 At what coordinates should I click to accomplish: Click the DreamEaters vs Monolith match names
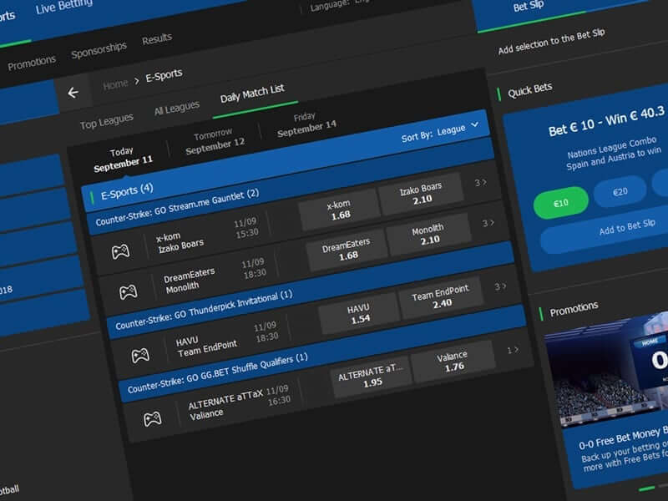190,279
